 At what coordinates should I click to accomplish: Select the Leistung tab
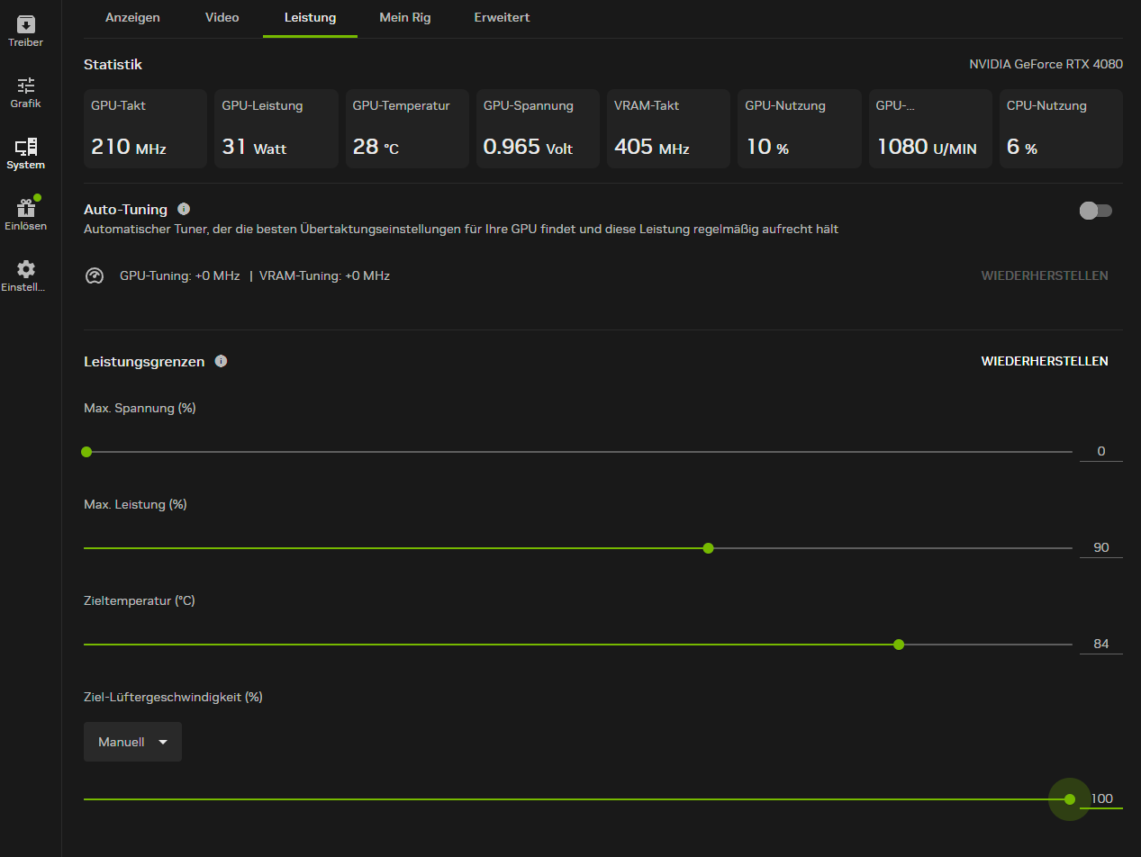point(310,17)
